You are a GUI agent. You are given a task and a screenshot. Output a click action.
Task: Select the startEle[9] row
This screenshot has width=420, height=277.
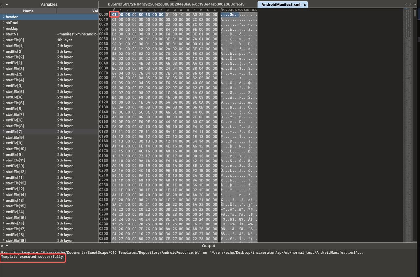[49, 138]
